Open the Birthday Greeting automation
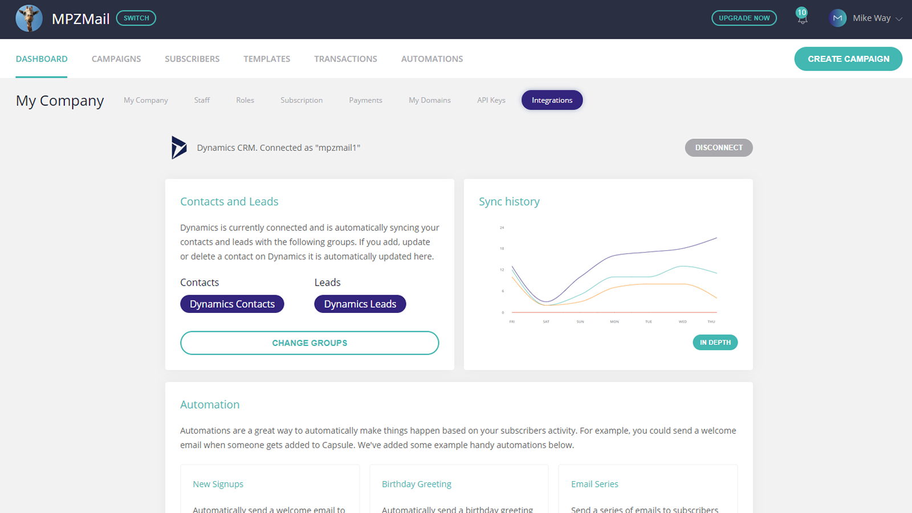The height and width of the screenshot is (513, 912). click(x=417, y=484)
